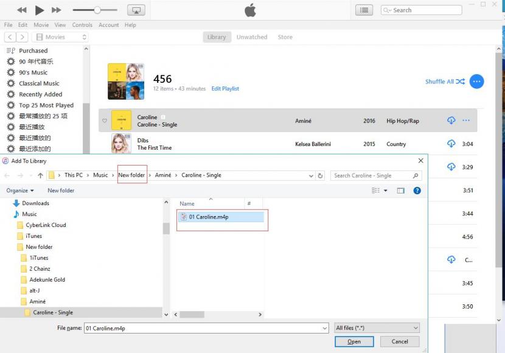The image size is (505, 353).
Task: Select the 2 Chainz folder
Action: (36, 269)
